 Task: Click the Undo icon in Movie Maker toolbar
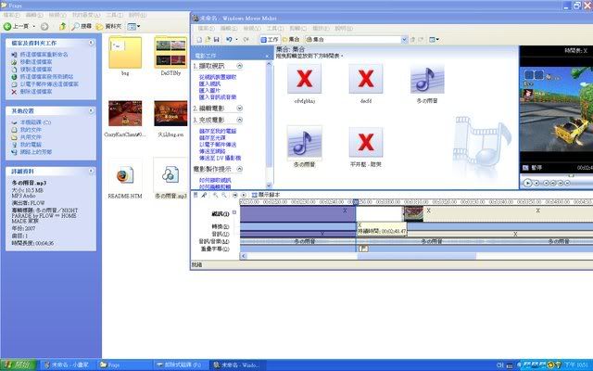point(228,39)
